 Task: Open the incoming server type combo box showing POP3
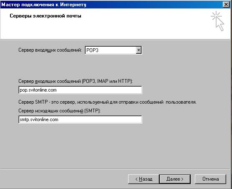(113, 50)
